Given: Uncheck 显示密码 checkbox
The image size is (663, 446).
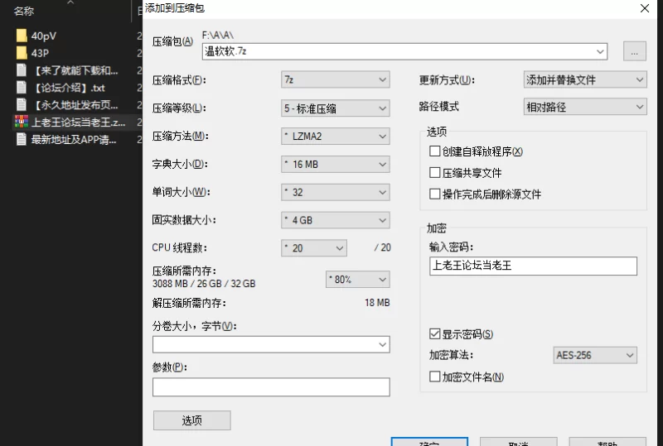Looking at the screenshot, I should (434, 334).
